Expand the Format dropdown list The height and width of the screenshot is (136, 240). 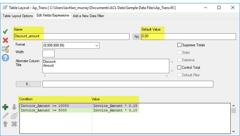coord(97,45)
